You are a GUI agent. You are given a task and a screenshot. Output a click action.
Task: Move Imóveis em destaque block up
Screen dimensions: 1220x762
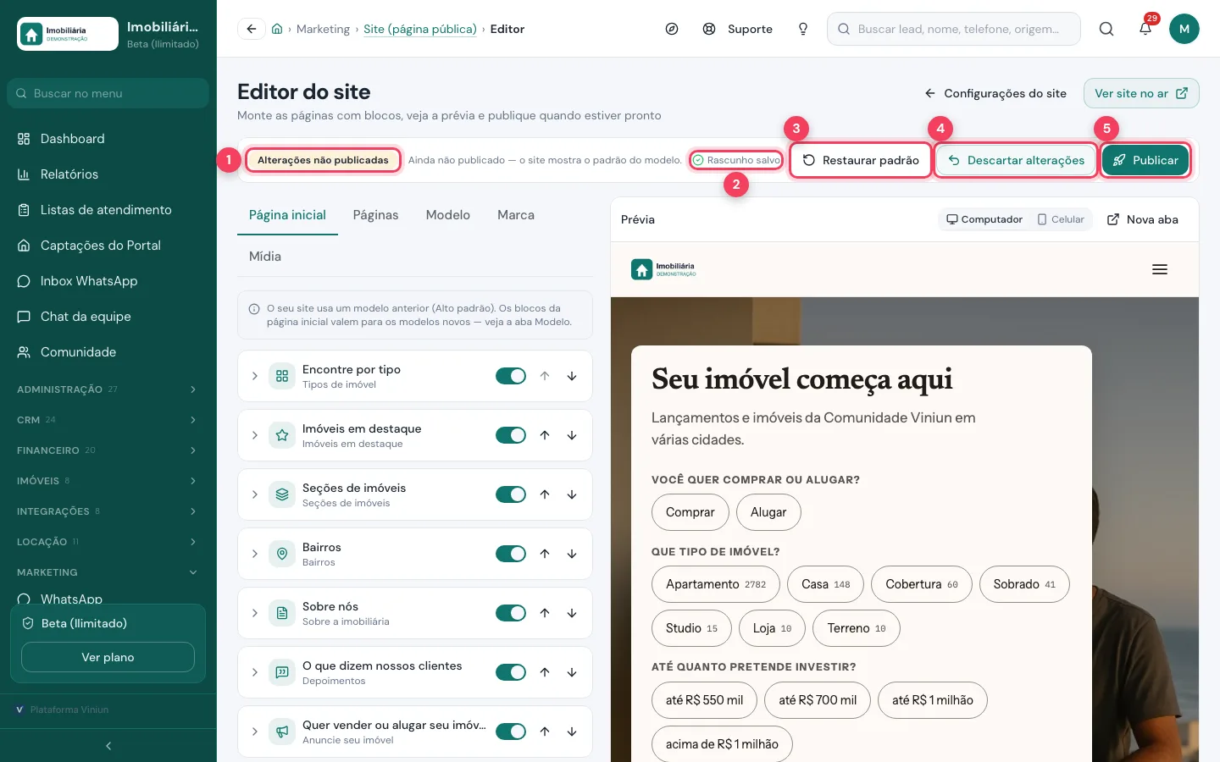[545, 435]
